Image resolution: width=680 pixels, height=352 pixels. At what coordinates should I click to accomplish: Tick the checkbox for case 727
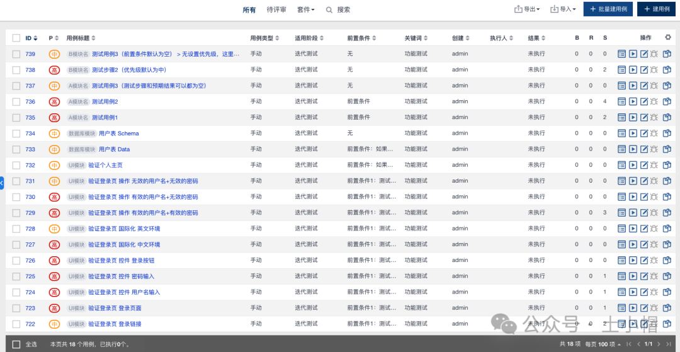(x=16, y=244)
